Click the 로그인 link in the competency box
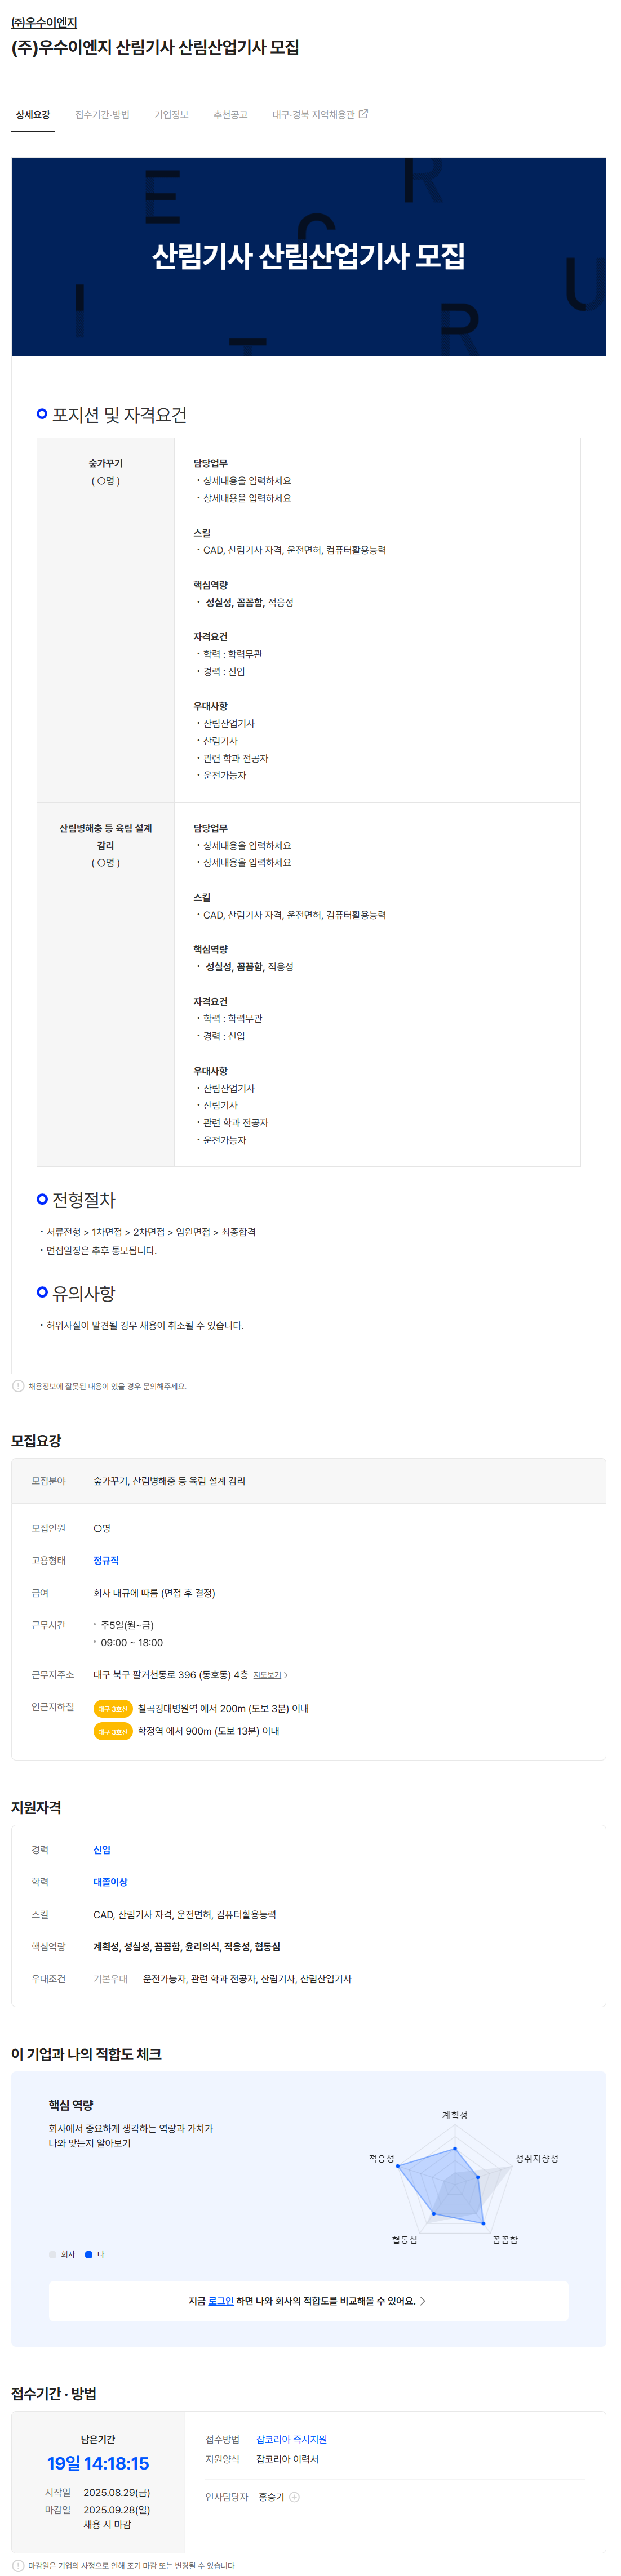 tap(221, 2301)
